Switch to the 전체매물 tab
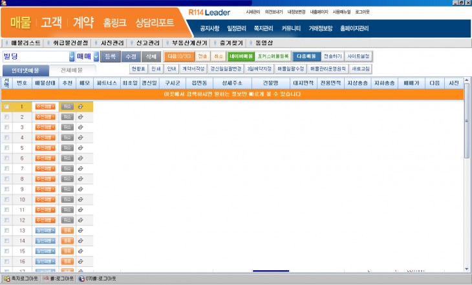This screenshot has height=285, width=472. pyautogui.click(x=70, y=70)
